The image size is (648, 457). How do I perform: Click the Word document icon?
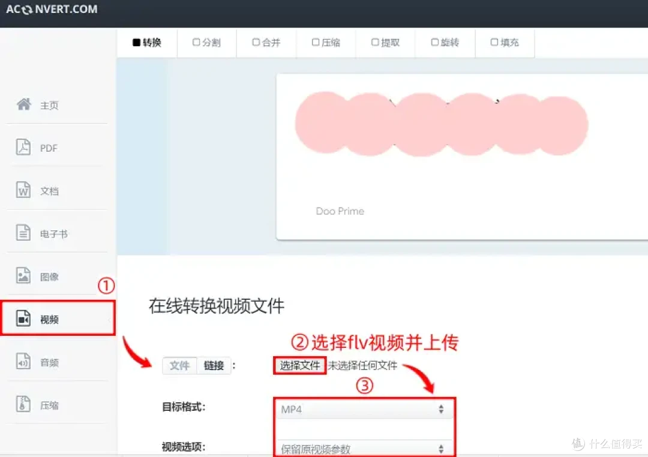[23, 190]
